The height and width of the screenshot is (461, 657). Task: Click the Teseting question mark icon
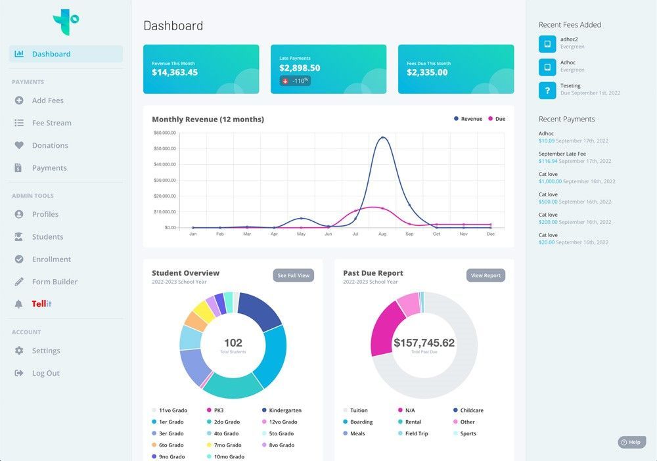(547, 91)
